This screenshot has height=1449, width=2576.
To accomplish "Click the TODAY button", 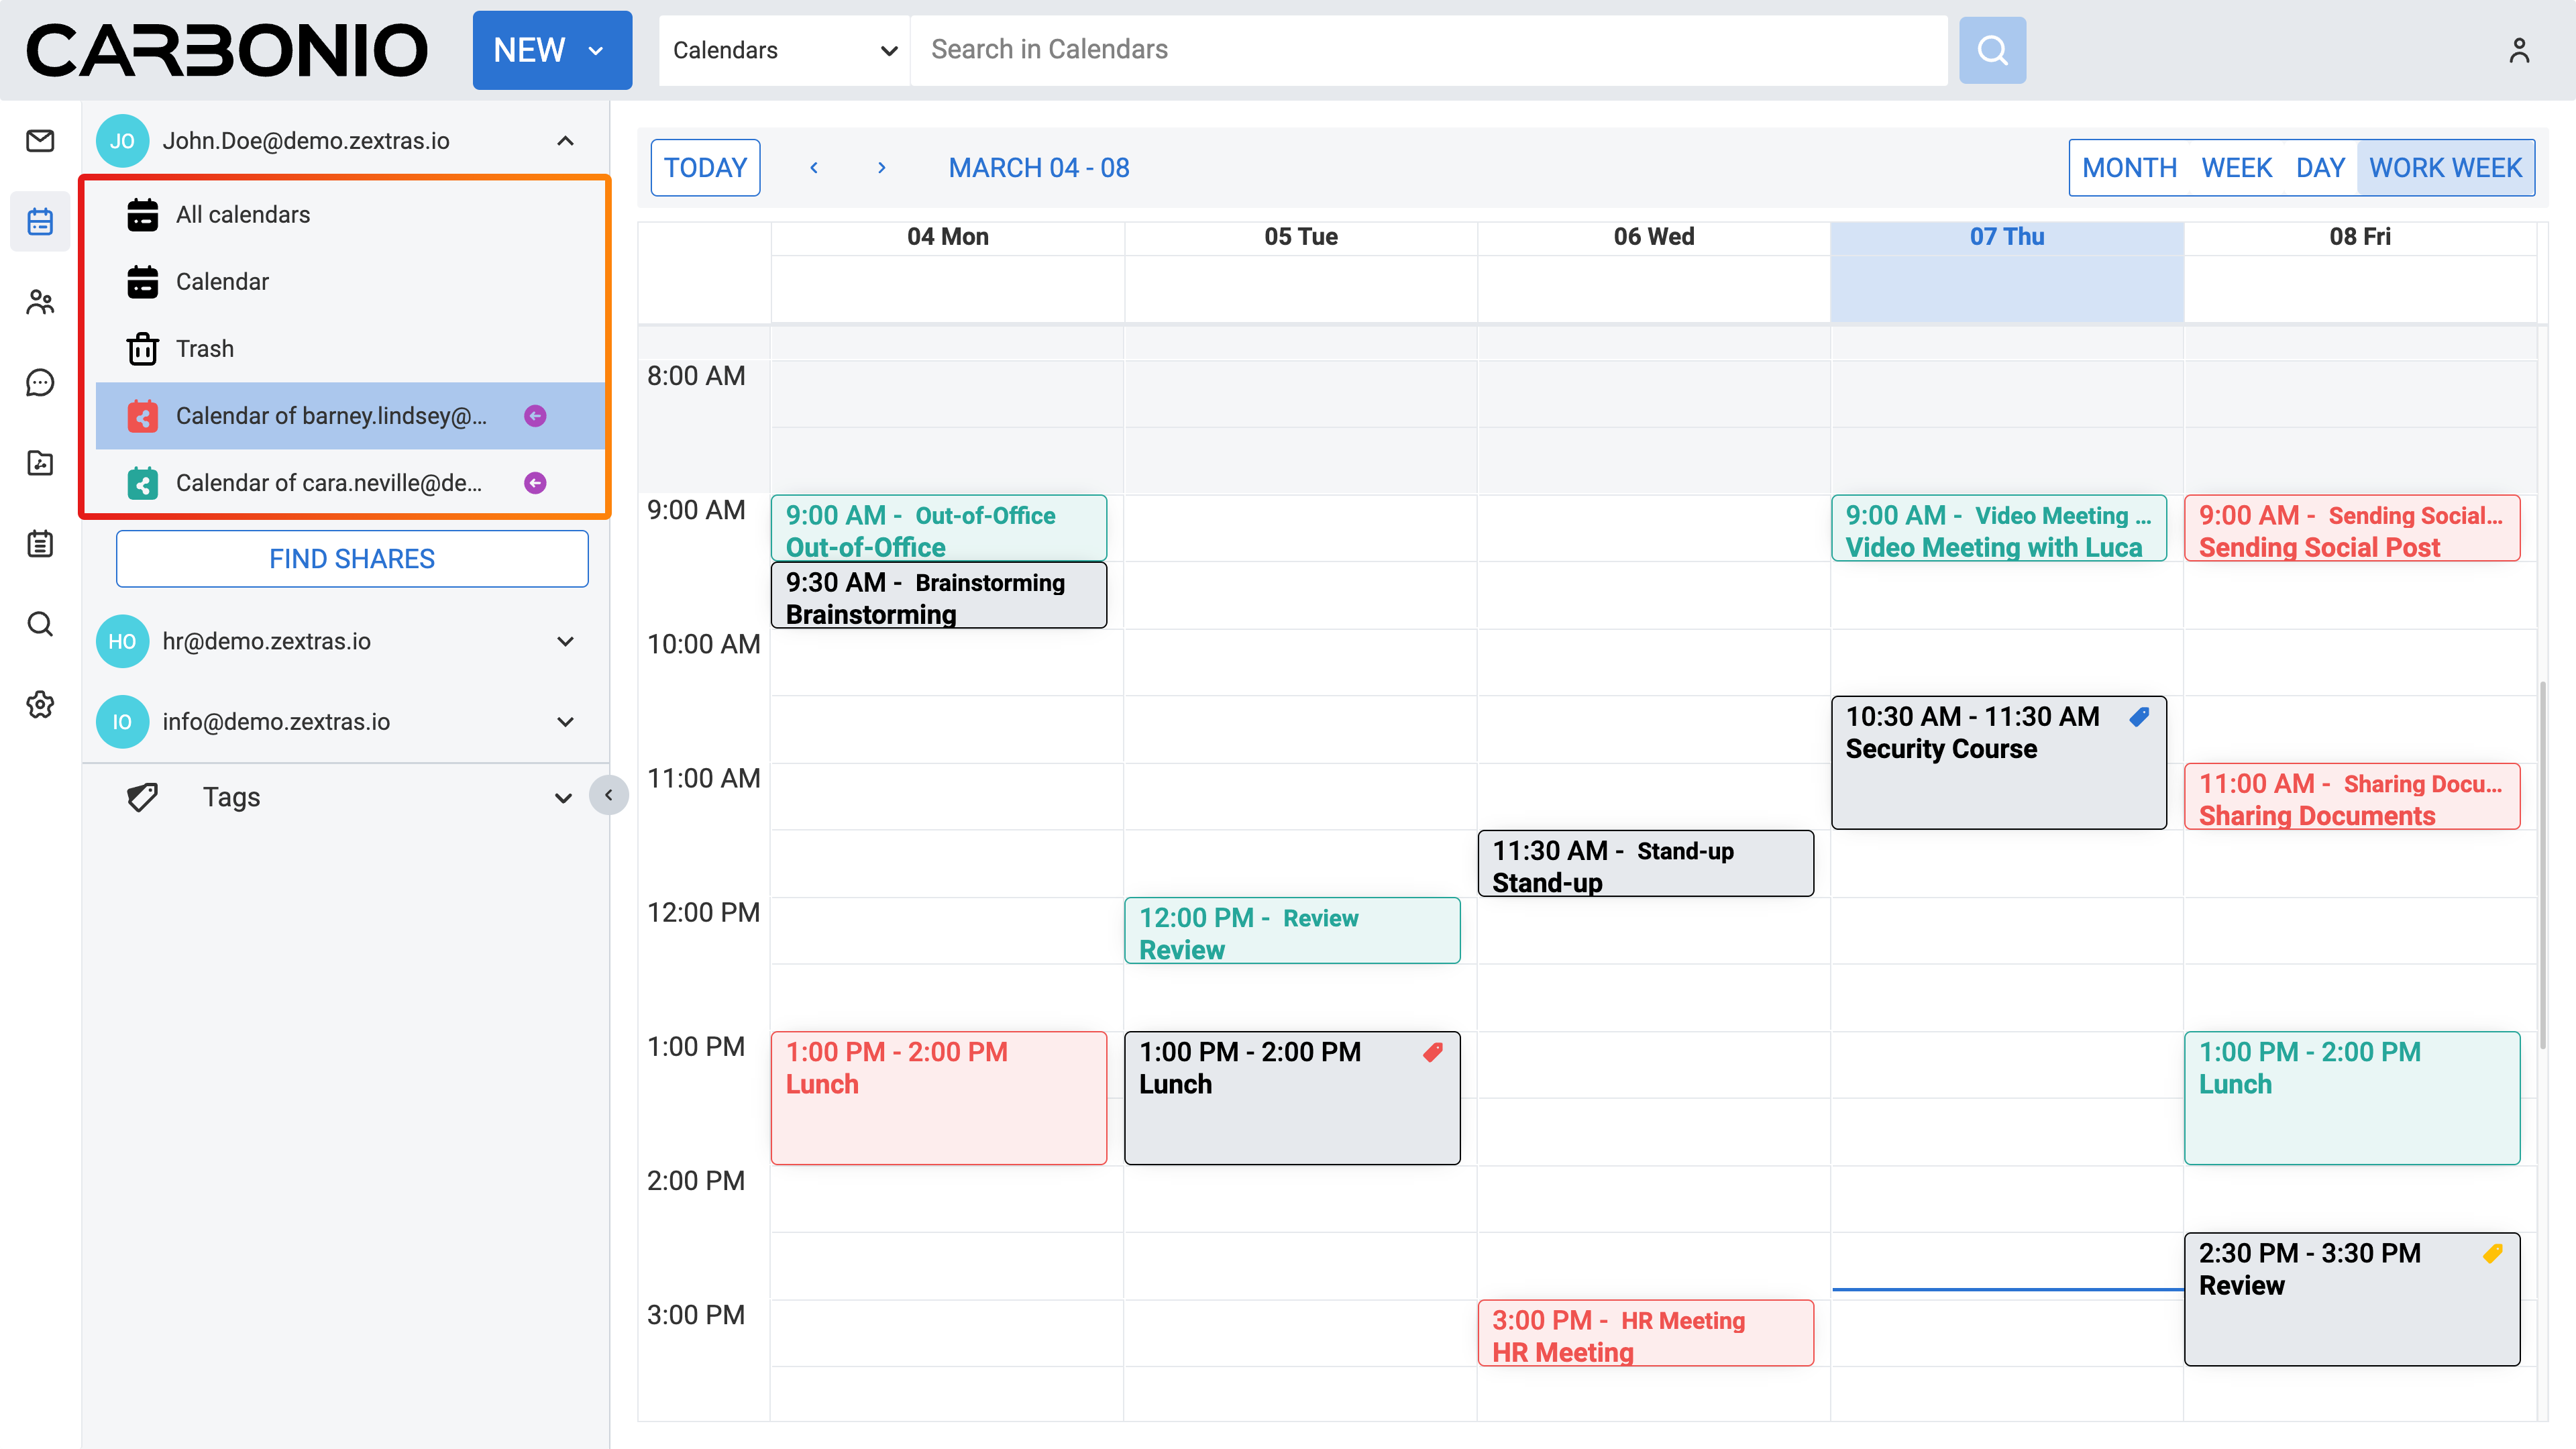I will tap(705, 168).
